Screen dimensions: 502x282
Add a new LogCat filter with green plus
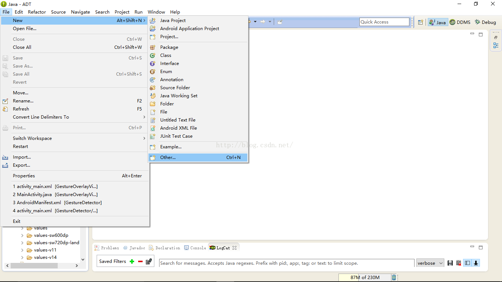[x=132, y=261]
